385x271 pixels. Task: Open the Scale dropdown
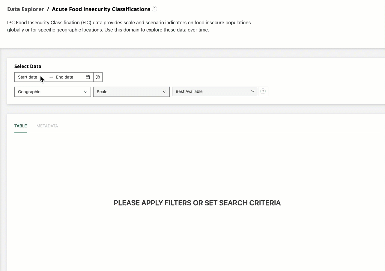(131, 91)
